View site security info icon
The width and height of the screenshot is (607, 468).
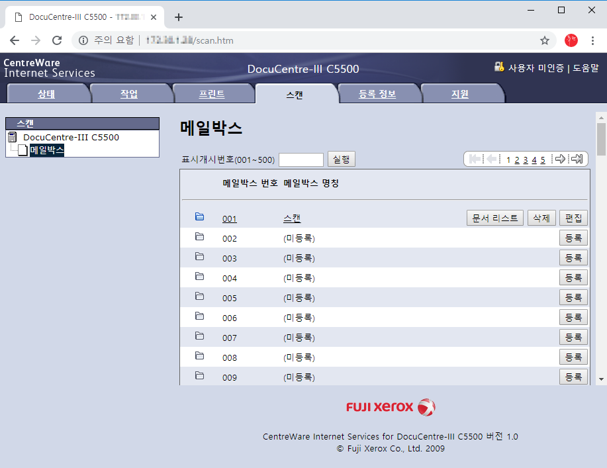click(x=83, y=40)
